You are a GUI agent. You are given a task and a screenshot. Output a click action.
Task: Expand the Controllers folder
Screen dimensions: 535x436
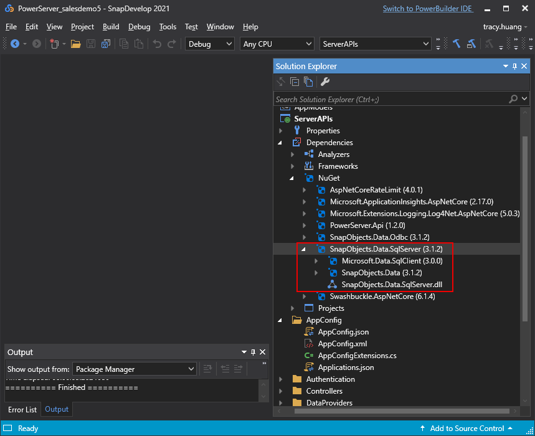pos(280,391)
